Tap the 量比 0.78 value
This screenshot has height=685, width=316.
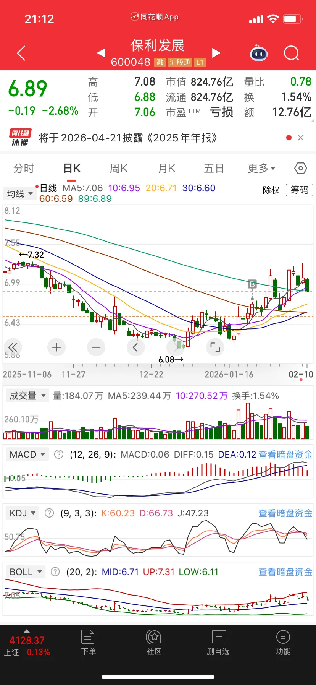pos(278,82)
